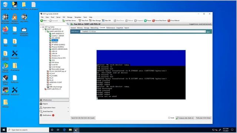Open the DVD Drive 1 ISO dropdown
This screenshot has width=237, height=133.
205,31
